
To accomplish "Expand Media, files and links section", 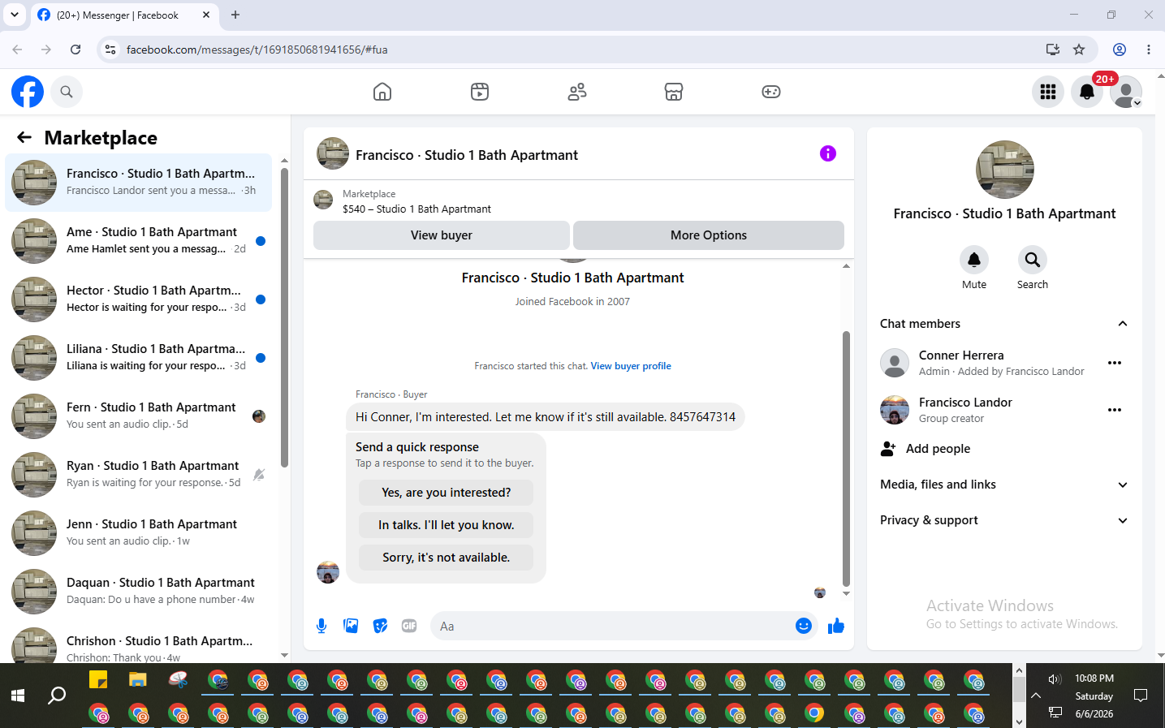I will 1123,485.
